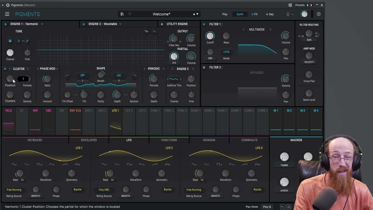
Task: Open the preset browser library icon
Action: click(122, 14)
